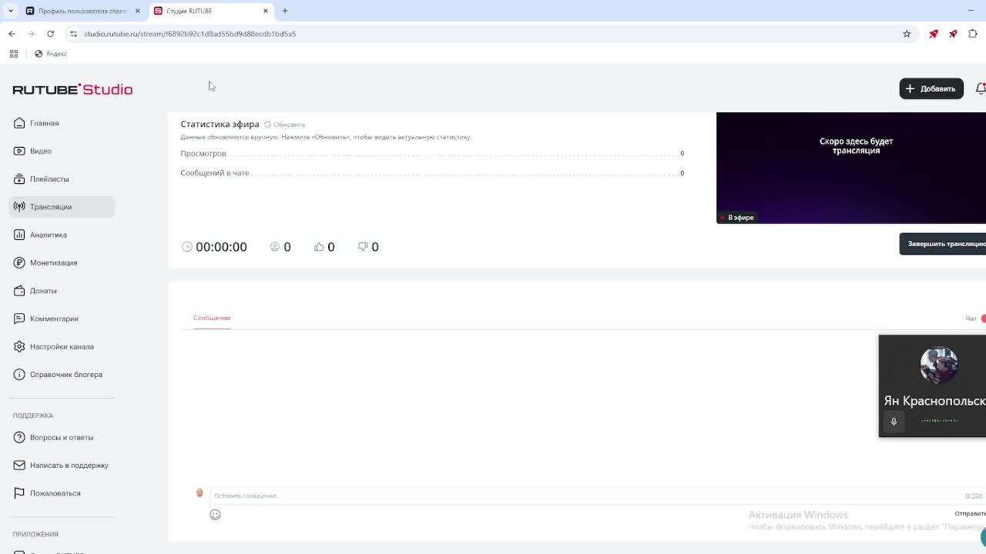Viewport: 986px width, 554px height.
Task: Open the notifications bell icon
Action: [981, 88]
